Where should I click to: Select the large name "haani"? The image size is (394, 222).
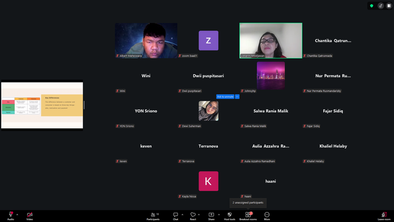tap(271, 181)
